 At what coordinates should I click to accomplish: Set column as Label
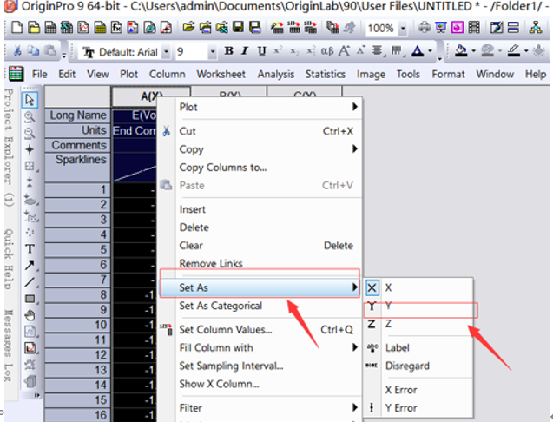pos(418,347)
